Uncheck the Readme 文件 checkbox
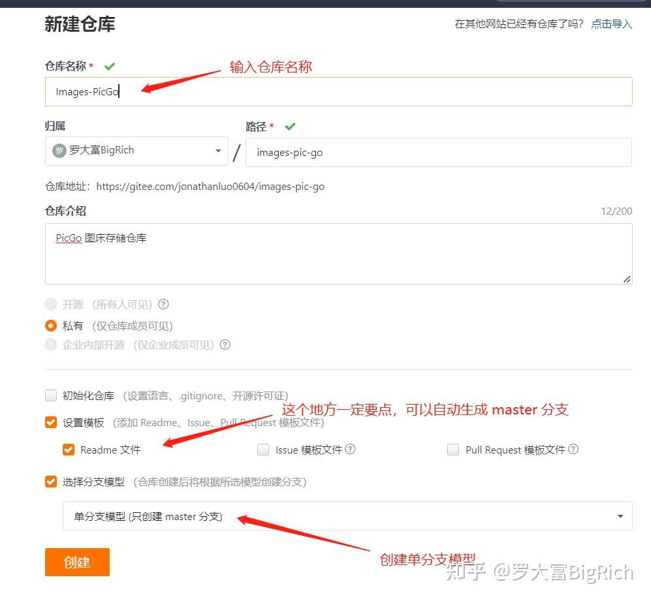Image resolution: width=651 pixels, height=601 pixels. point(68,449)
